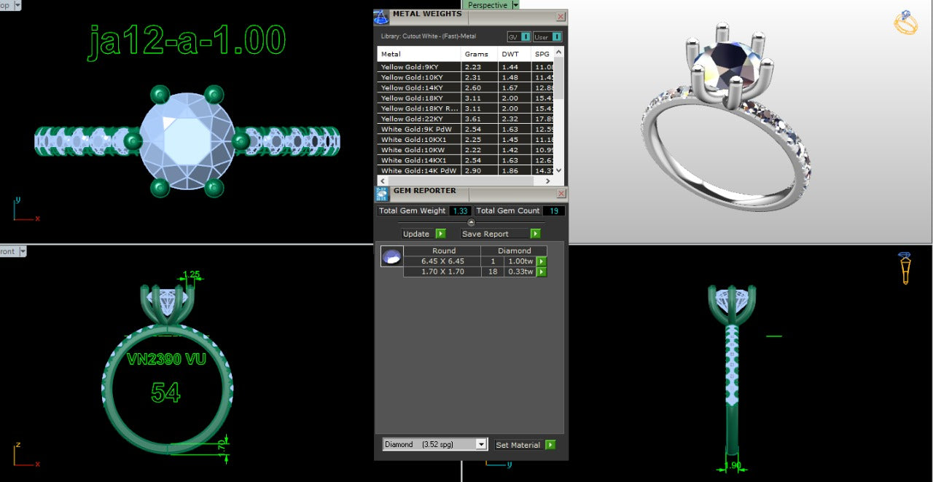Click the metal list horizontal scrollbar left arrow

point(382,180)
